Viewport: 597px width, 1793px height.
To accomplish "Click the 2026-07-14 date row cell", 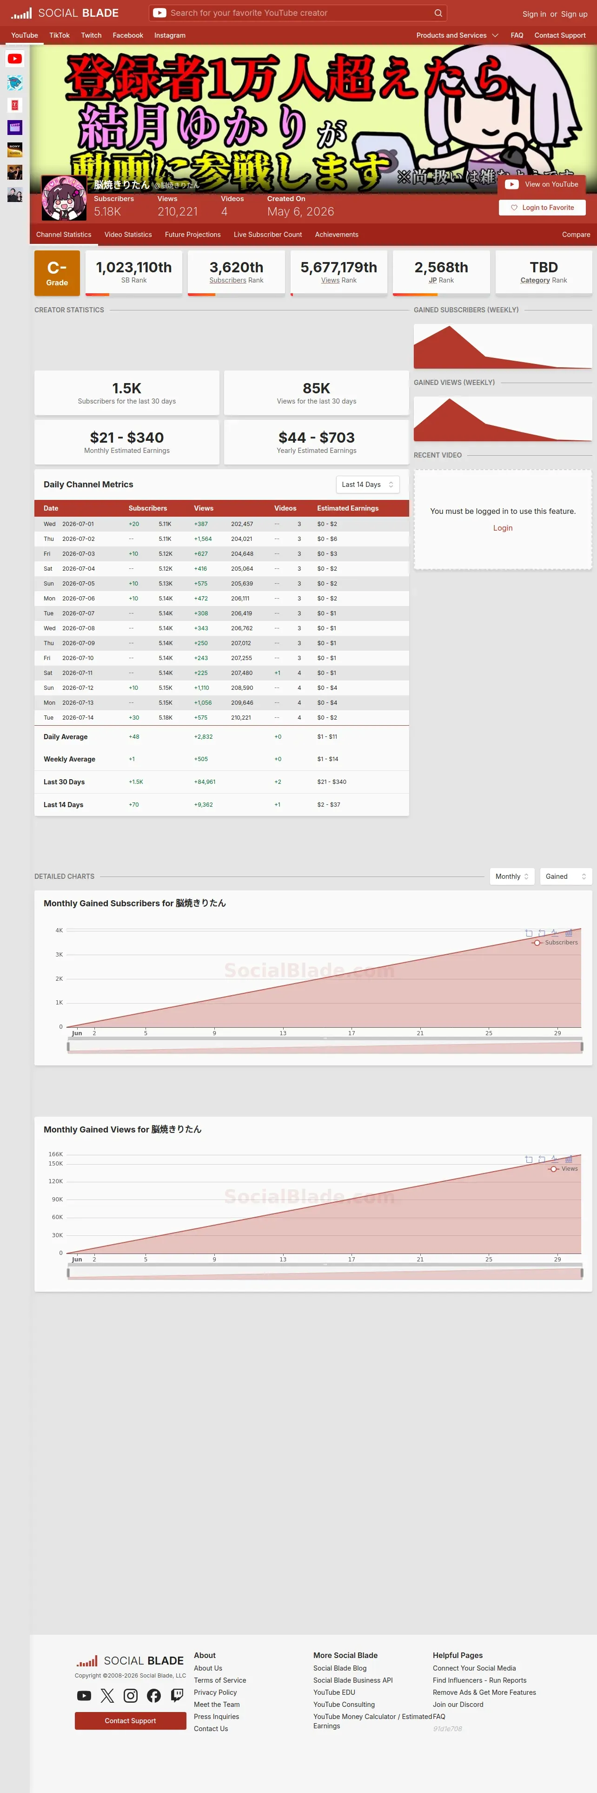I will pos(78,718).
